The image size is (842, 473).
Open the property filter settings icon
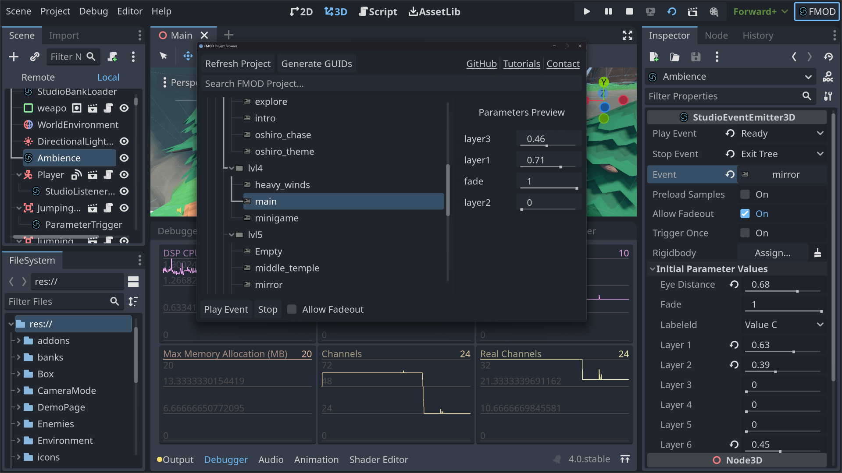point(828,96)
